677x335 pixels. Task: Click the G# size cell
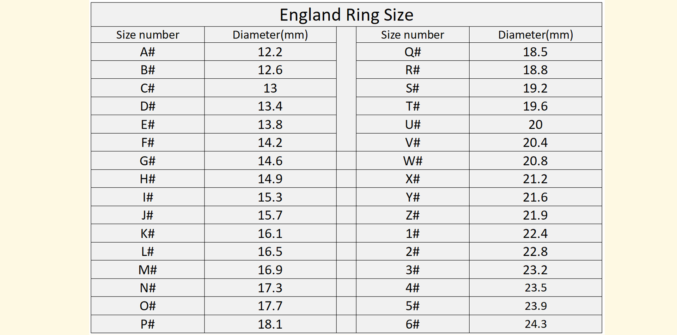[x=147, y=161]
